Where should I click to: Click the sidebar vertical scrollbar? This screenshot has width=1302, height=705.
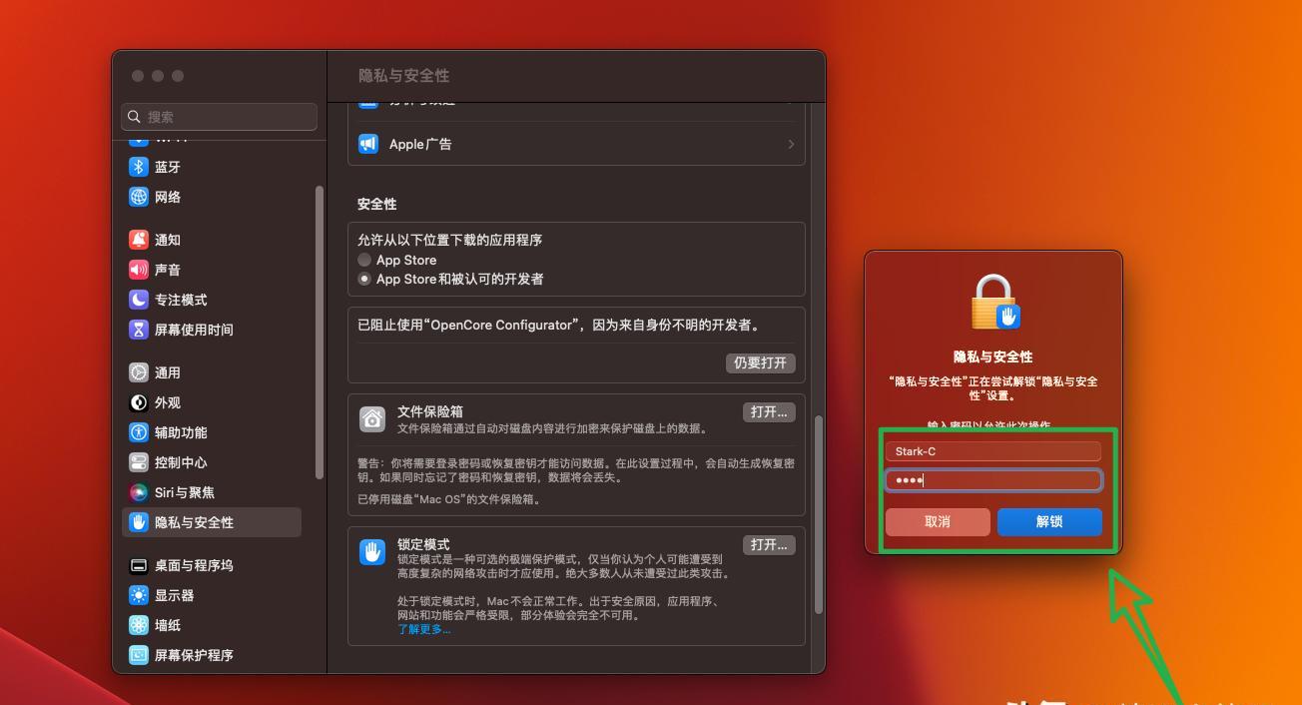(x=320, y=332)
